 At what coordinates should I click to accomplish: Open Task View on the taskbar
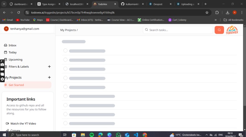pos(65,135)
